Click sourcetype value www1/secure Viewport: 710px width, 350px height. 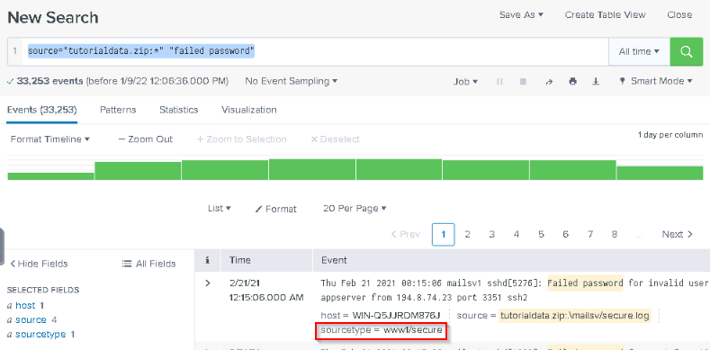coord(412,330)
